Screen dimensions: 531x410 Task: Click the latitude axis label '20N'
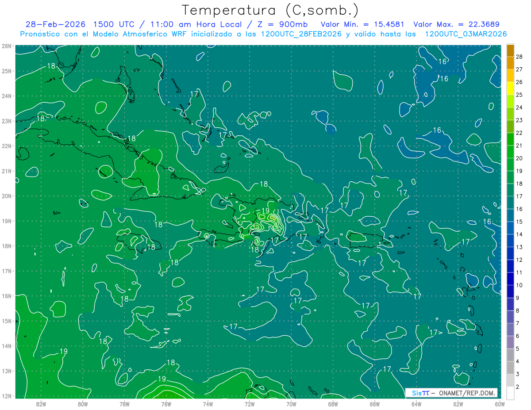pyautogui.click(x=7, y=196)
